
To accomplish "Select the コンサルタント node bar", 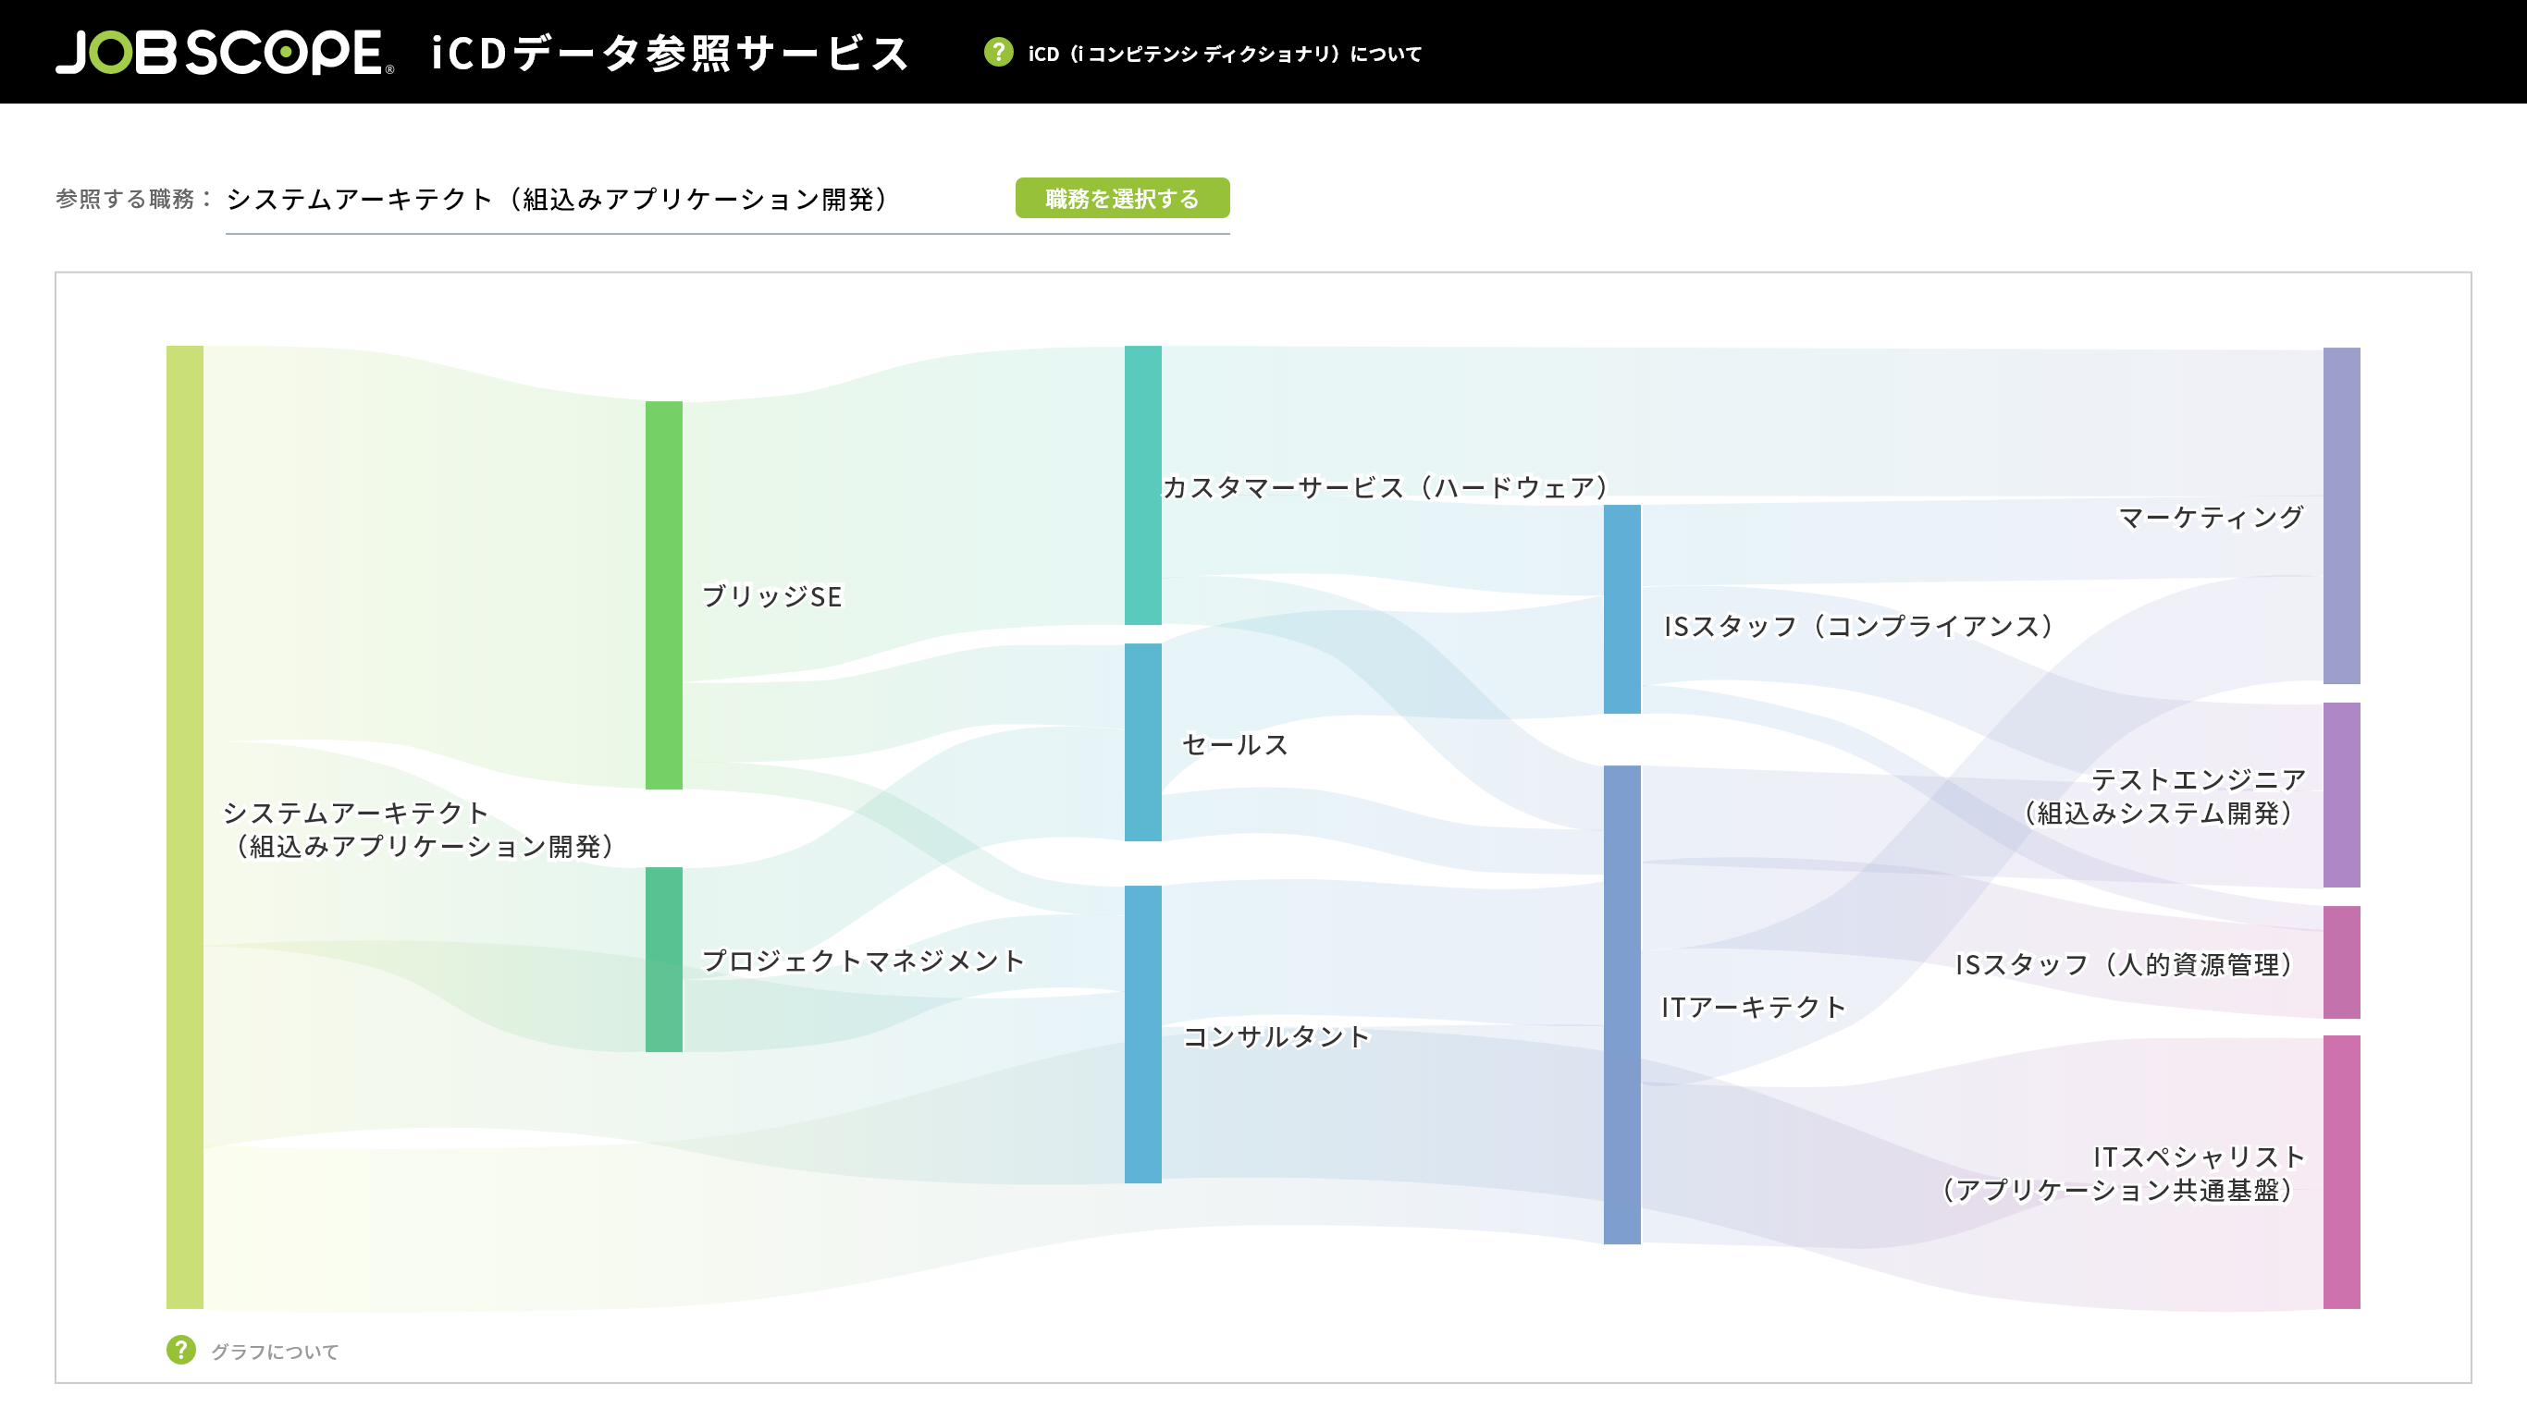I will click(x=1143, y=1034).
